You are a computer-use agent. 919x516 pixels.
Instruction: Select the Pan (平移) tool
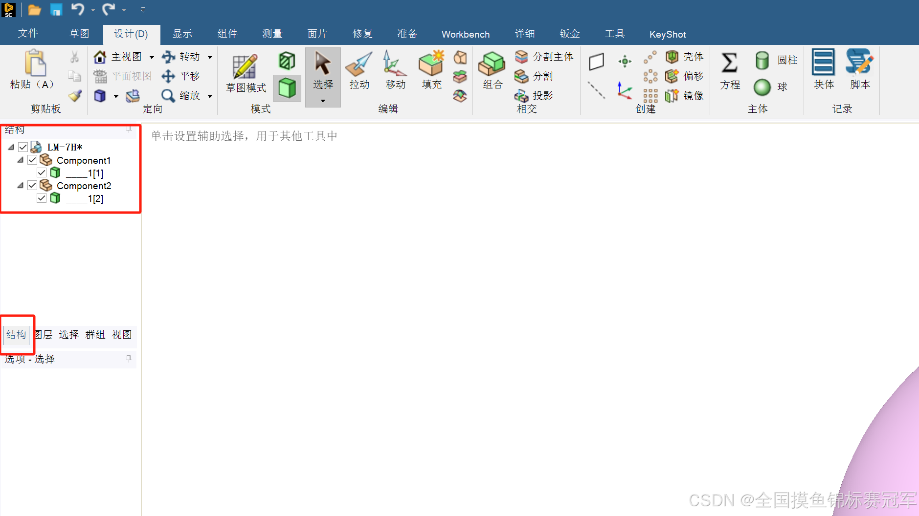(x=181, y=76)
